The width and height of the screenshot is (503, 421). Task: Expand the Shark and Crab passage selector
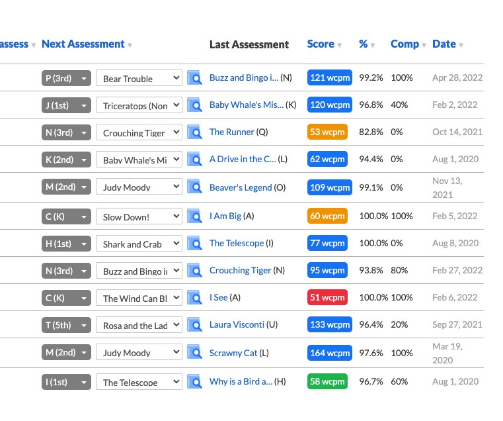[x=139, y=244]
